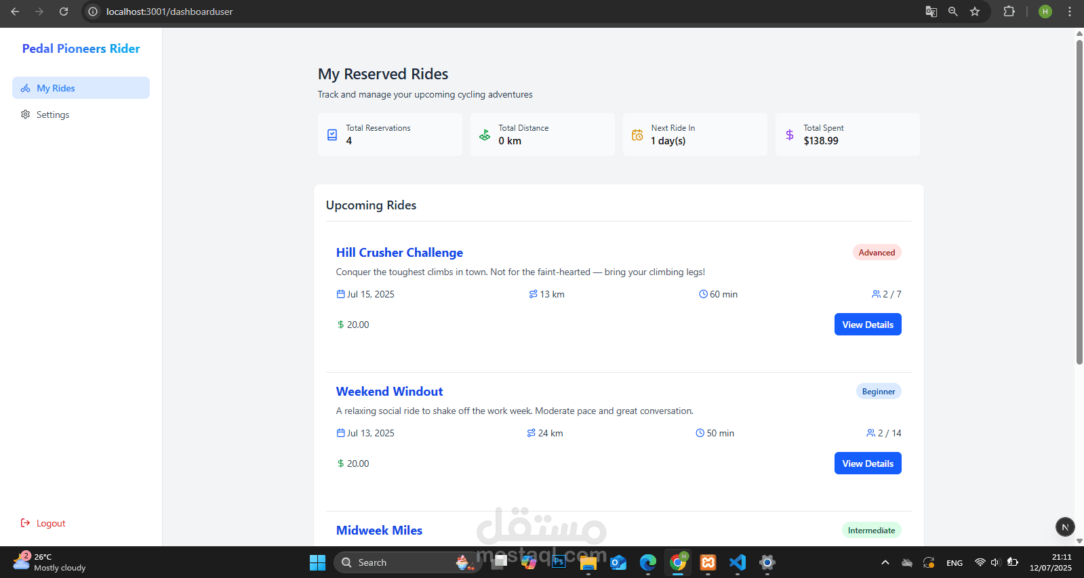Open XAMPP from the taskbar
Screen dimensions: 1084x578
coord(708,562)
